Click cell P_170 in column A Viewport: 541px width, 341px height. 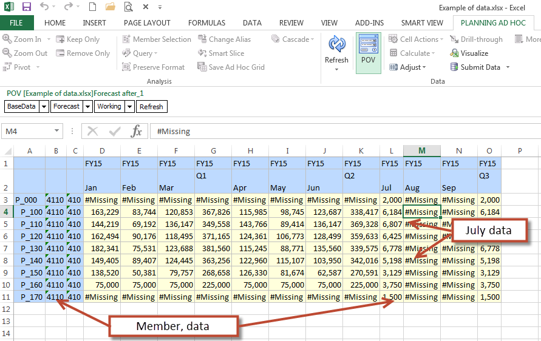pyautogui.click(x=29, y=297)
